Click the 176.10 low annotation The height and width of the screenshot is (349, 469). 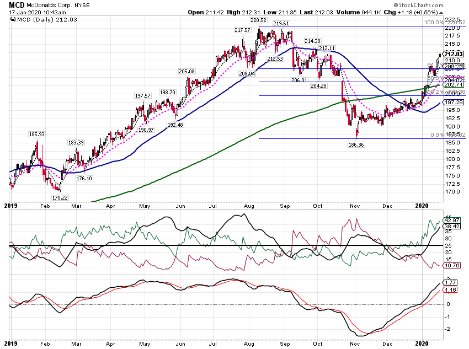[84, 179]
